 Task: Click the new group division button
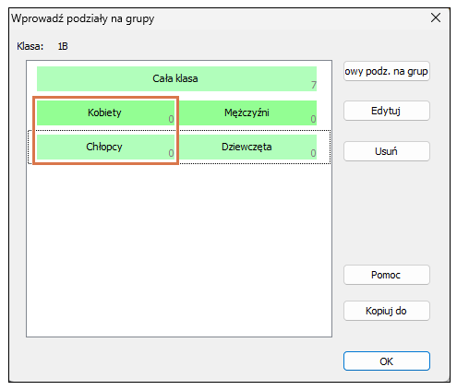pyautogui.click(x=387, y=71)
